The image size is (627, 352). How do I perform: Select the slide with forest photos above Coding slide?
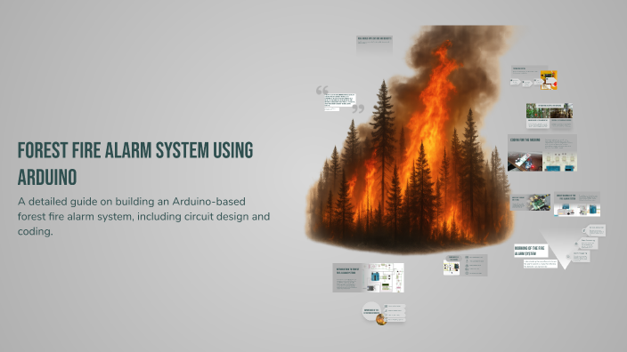[550, 116]
